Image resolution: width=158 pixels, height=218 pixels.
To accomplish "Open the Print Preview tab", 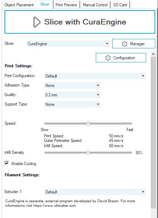I will tap(66, 5).
